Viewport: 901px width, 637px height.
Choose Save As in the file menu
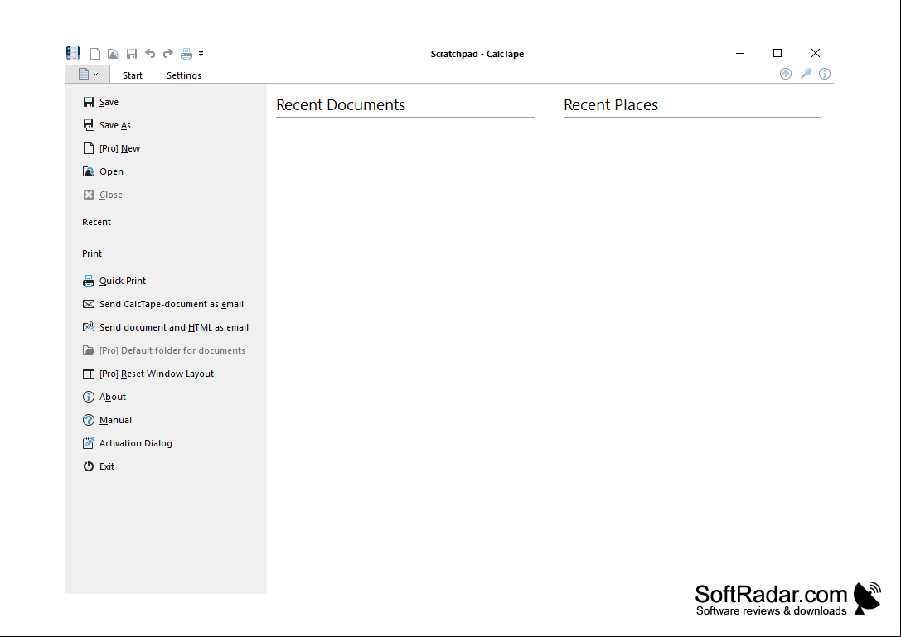pos(108,125)
